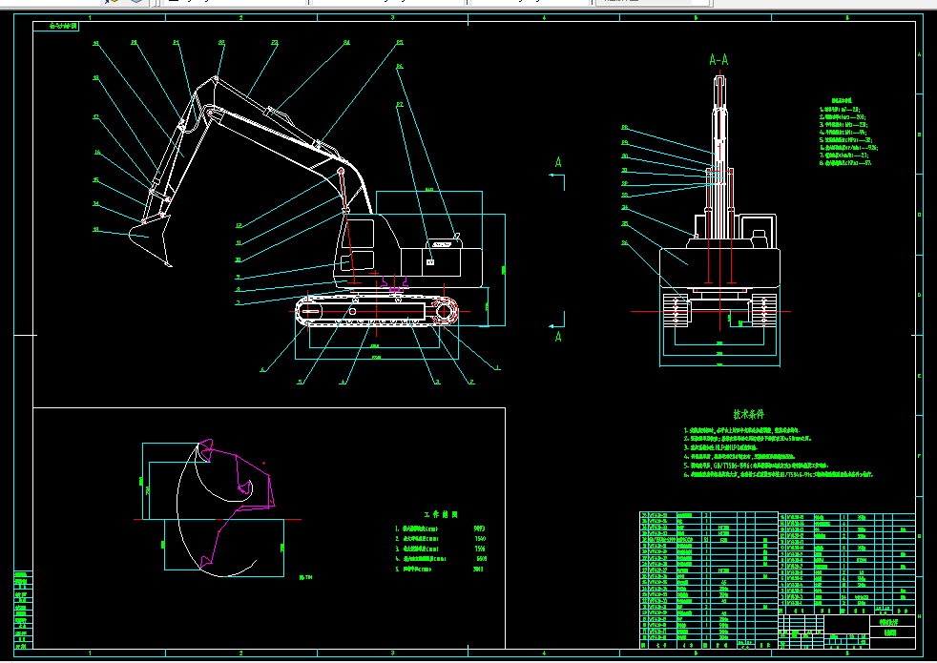
Task: Select the lower section-cut A marker
Action: [x=558, y=337]
